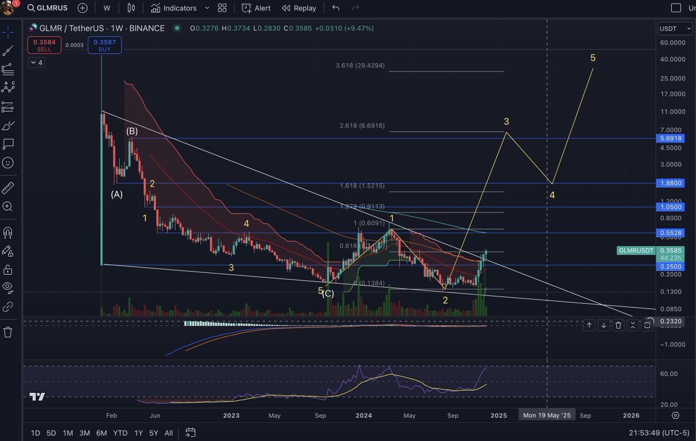The width and height of the screenshot is (696, 441).
Task: Toggle hide all drawings eye icon
Action: coord(8,287)
